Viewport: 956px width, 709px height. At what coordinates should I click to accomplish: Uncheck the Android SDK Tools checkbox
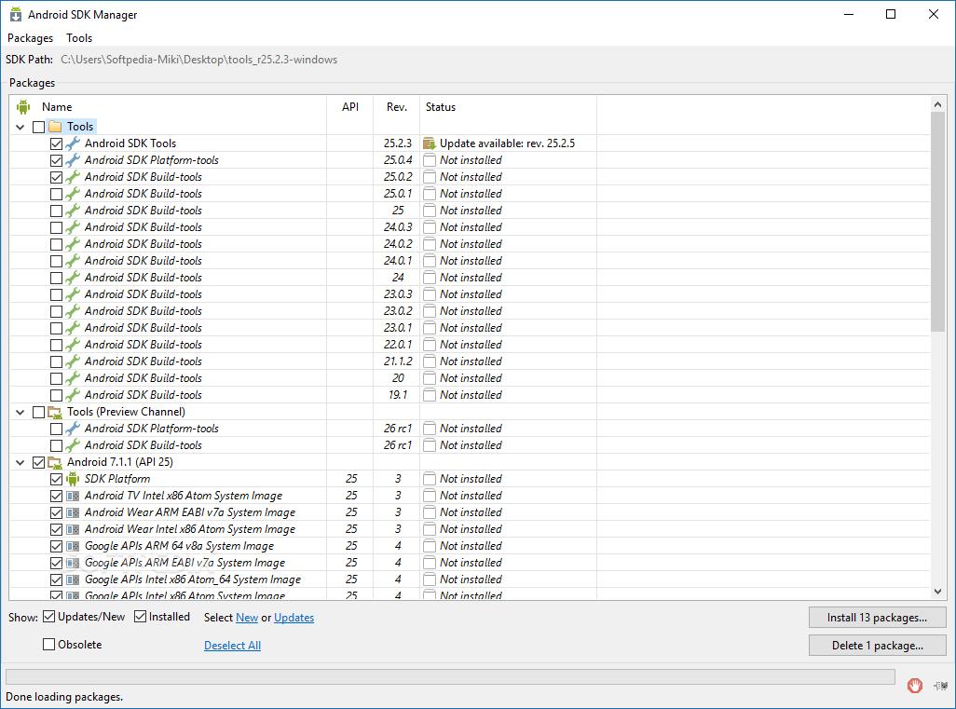56,143
